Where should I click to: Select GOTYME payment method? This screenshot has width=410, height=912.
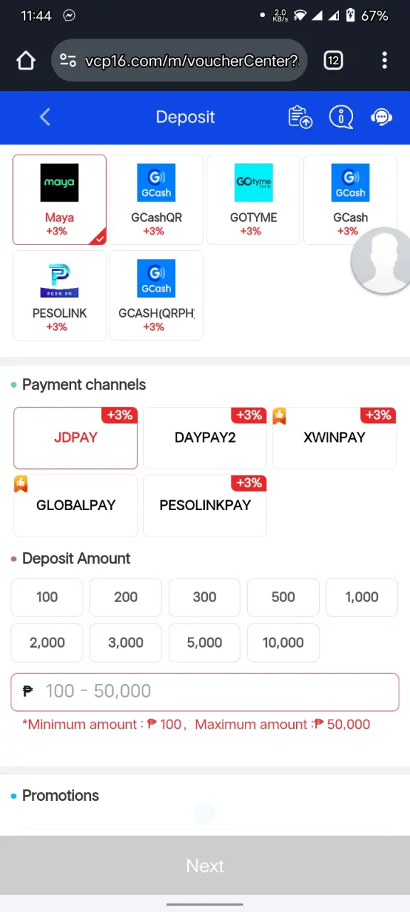[x=253, y=199]
